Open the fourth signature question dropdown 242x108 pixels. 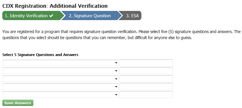click(61, 86)
